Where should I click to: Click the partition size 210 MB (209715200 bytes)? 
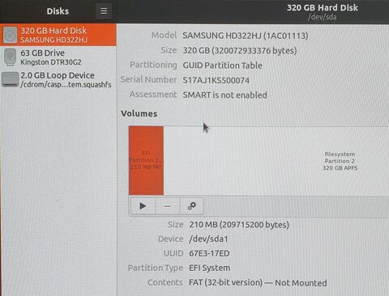pos(239,225)
